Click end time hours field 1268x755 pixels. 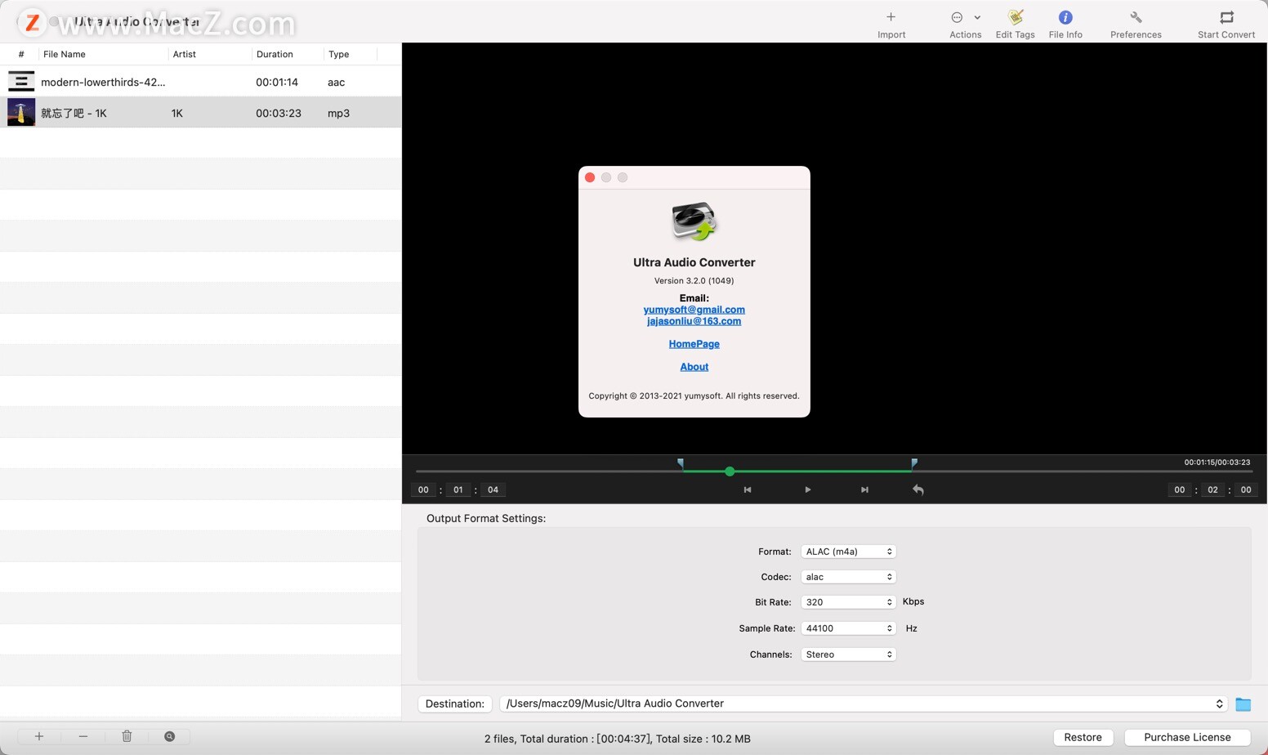click(1179, 489)
